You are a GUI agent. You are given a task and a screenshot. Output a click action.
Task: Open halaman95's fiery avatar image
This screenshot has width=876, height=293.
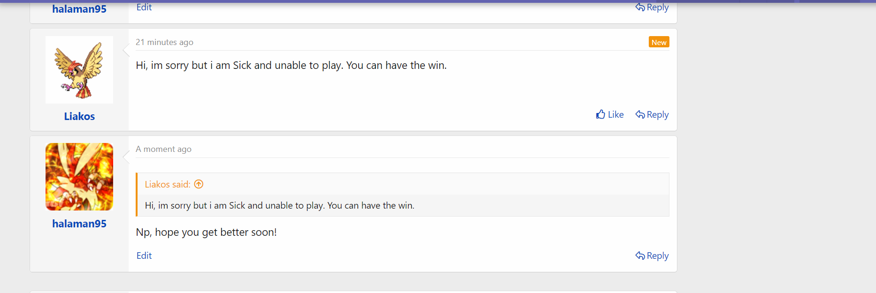79,177
